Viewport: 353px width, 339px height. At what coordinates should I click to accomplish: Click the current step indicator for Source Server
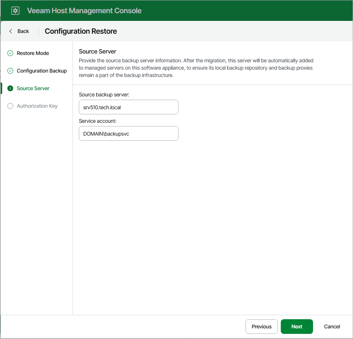click(10, 88)
